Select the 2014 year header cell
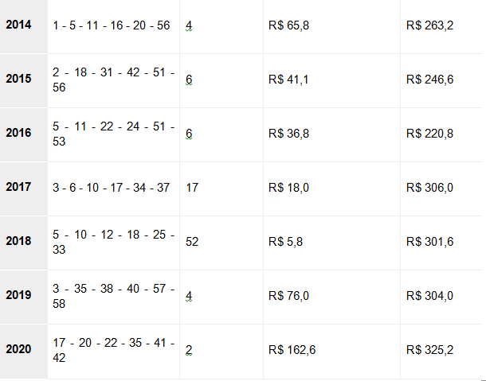The height and width of the screenshot is (381, 486). coord(24,25)
